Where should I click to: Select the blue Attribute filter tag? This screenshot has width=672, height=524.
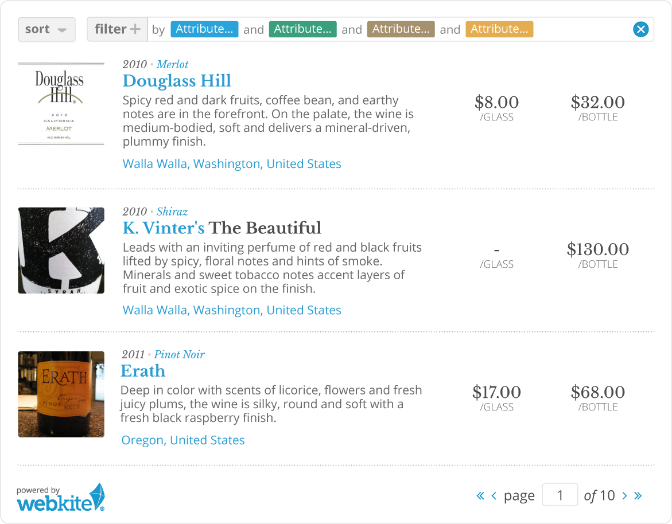[204, 29]
